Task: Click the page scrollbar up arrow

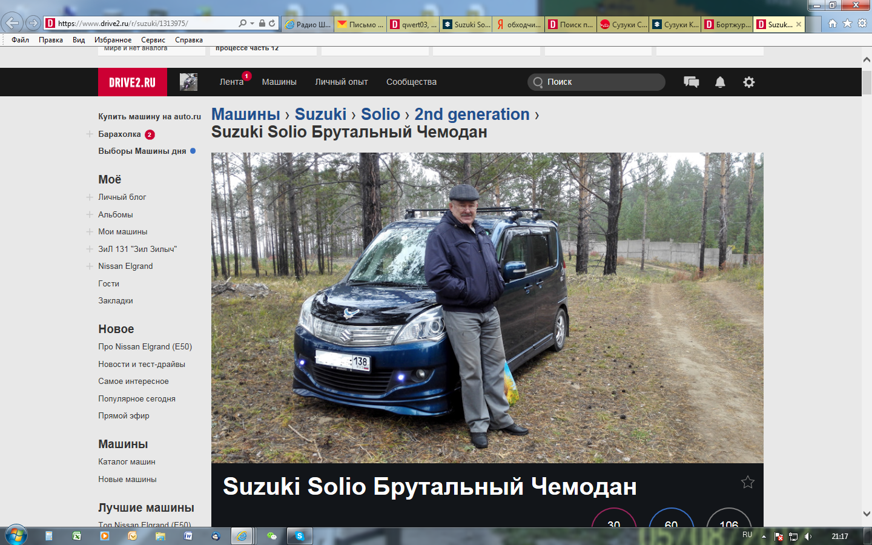Action: [867, 59]
